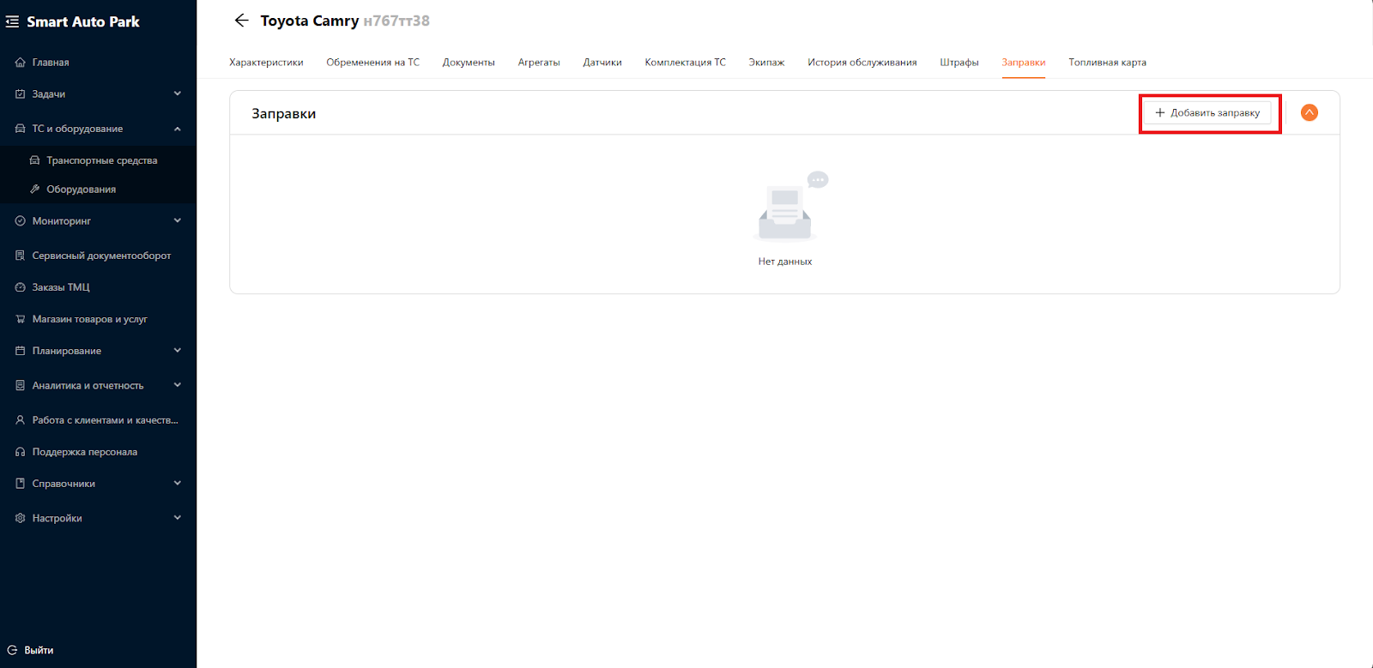The height and width of the screenshot is (668, 1373).
Task: Expand the Задачи menu chevron
Action: click(x=178, y=93)
